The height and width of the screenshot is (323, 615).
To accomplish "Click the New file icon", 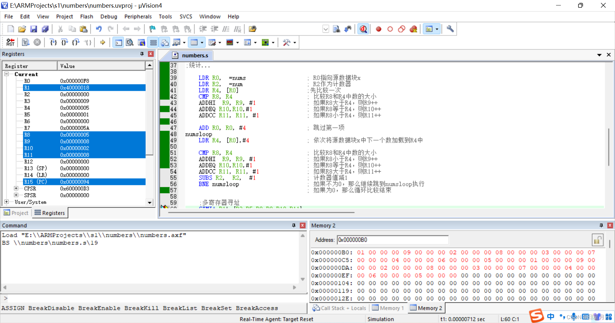I will [x=11, y=29].
